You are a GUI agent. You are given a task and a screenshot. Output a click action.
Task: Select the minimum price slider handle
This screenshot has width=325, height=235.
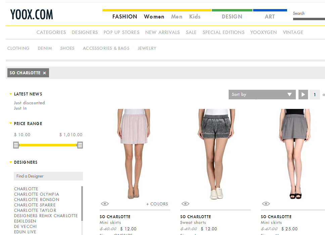[16, 145]
